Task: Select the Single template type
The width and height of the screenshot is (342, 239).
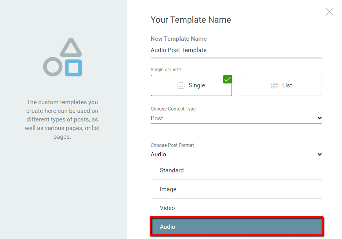Action: (191, 85)
